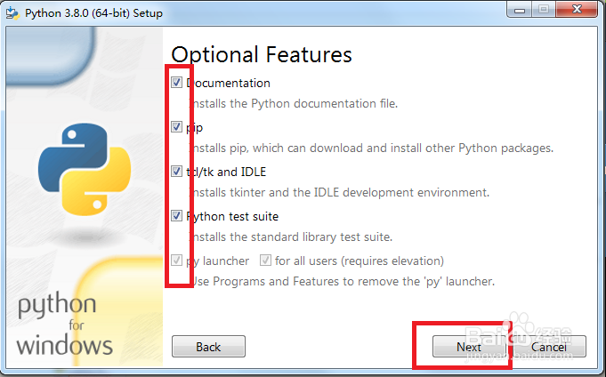Uncheck the Python test suite option

[x=177, y=216]
